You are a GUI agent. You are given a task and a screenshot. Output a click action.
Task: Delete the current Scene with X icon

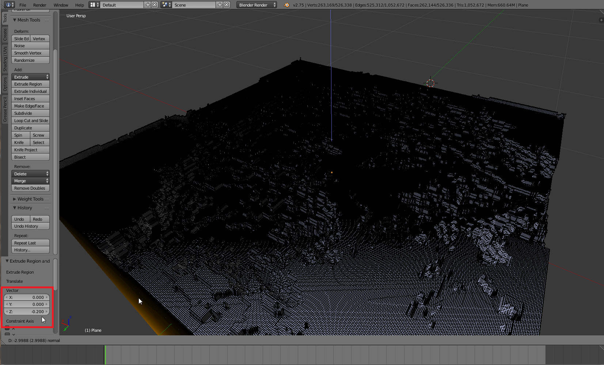coord(227,5)
